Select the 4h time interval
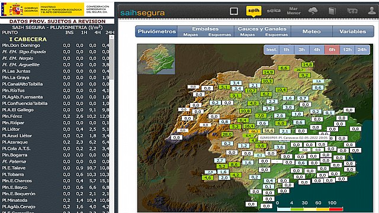 (x=317, y=50)
